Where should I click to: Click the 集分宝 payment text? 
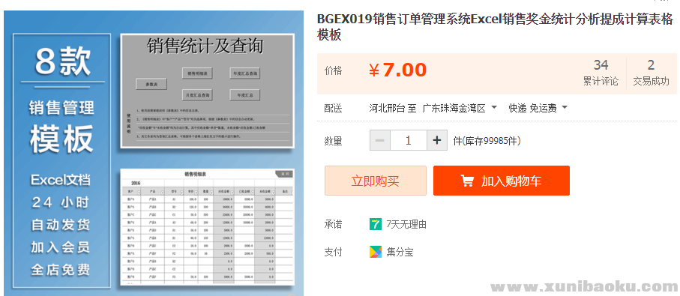[x=400, y=253]
